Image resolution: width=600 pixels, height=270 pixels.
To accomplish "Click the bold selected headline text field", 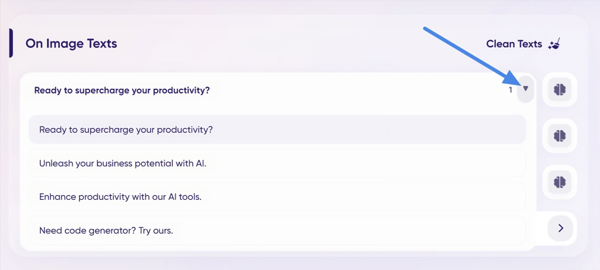I will [x=122, y=91].
